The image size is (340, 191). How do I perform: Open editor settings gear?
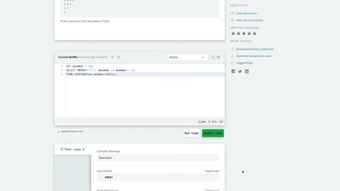point(218,57)
